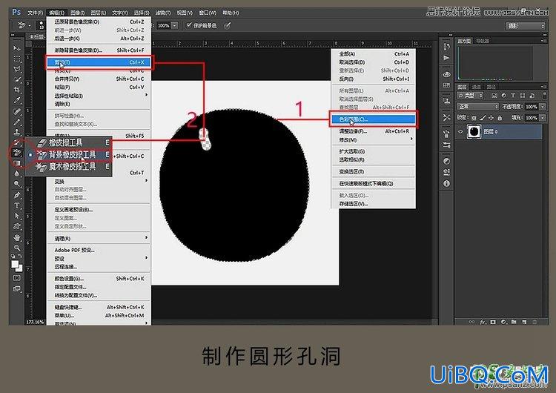The width and height of the screenshot is (556, 393).
Task: Choose 反向(I) Shift+Ctrl+I menu item
Action: (373, 79)
